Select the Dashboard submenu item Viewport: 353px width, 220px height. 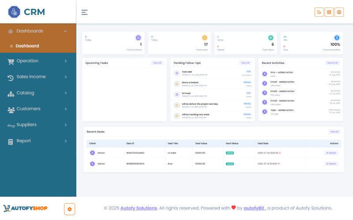(x=27, y=46)
